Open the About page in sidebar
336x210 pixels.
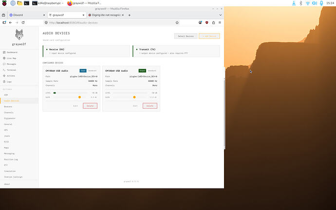[7, 184]
